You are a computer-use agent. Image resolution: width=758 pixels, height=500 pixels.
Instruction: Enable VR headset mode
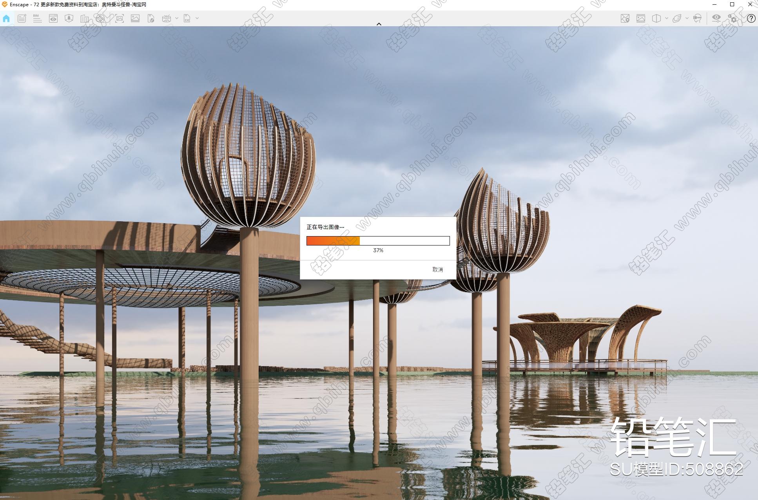click(697, 18)
